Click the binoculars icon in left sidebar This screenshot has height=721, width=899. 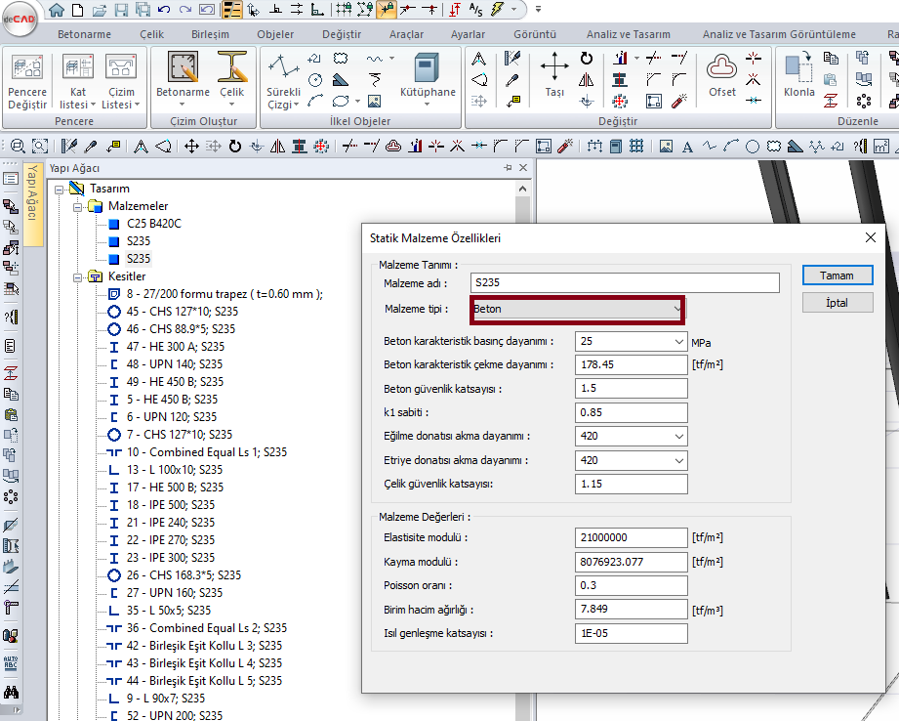11,691
